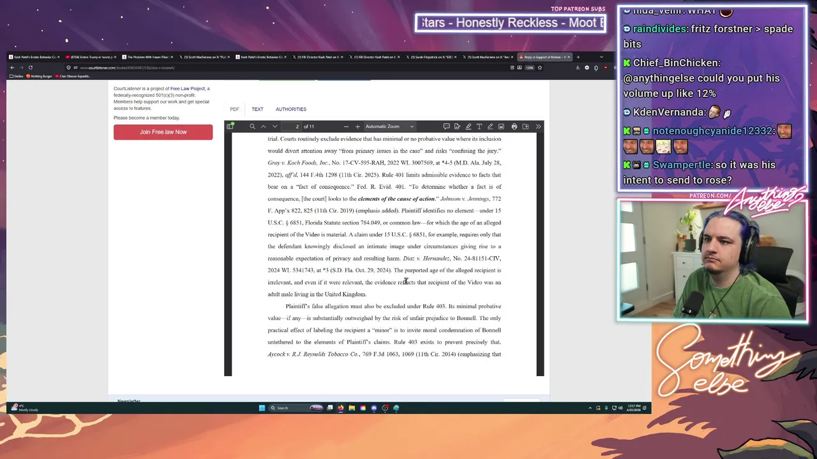Open Discord from the taskbar
The image size is (817, 459).
374,407
